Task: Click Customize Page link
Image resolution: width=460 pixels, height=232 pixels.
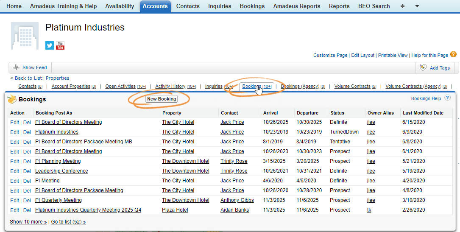Action: tap(330, 55)
